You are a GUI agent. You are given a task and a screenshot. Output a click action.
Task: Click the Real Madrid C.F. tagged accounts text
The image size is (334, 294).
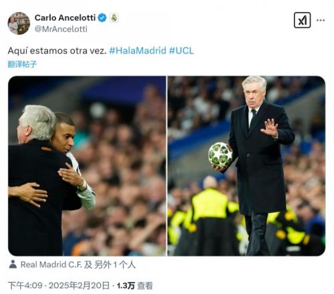point(51,265)
